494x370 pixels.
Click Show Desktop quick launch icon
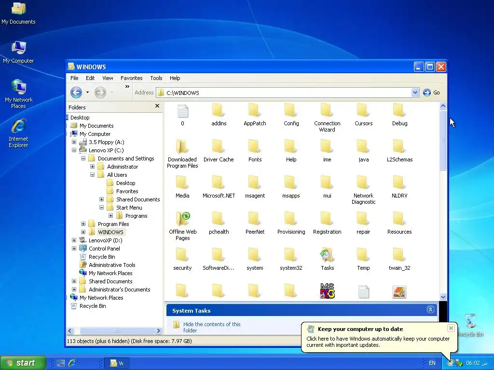[61, 363]
